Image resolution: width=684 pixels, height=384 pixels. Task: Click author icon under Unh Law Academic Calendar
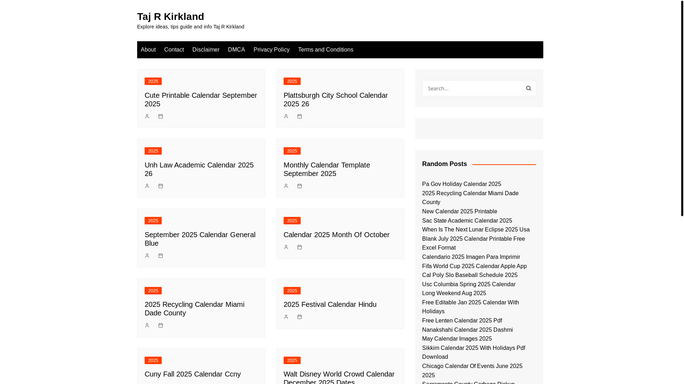(x=147, y=186)
